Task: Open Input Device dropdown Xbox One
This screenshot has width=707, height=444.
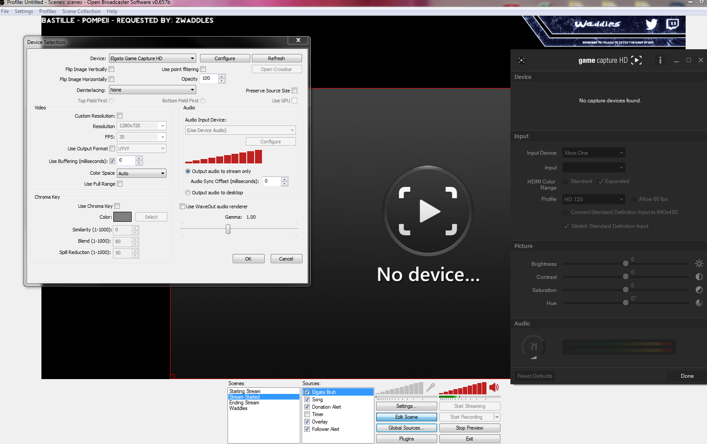Action: click(x=594, y=153)
